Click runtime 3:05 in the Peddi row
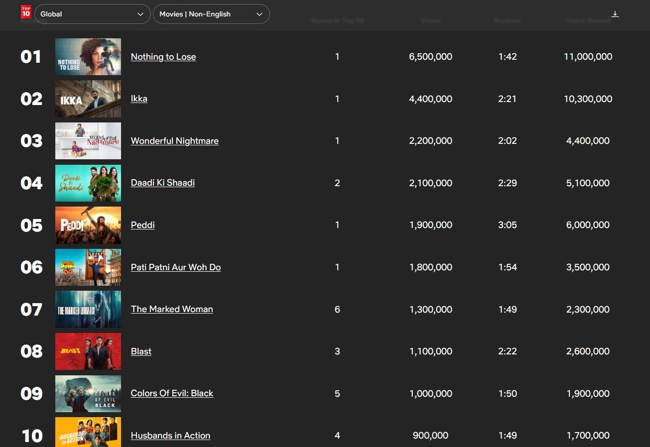Viewport: 650px width, 447px height. point(508,225)
